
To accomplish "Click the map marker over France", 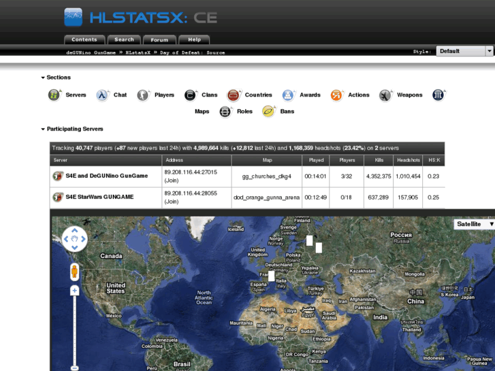I will click(271, 276).
